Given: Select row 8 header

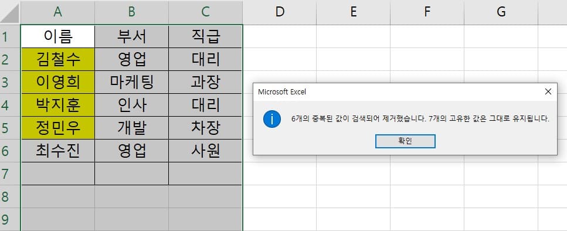Looking at the screenshot, I should tap(10, 196).
